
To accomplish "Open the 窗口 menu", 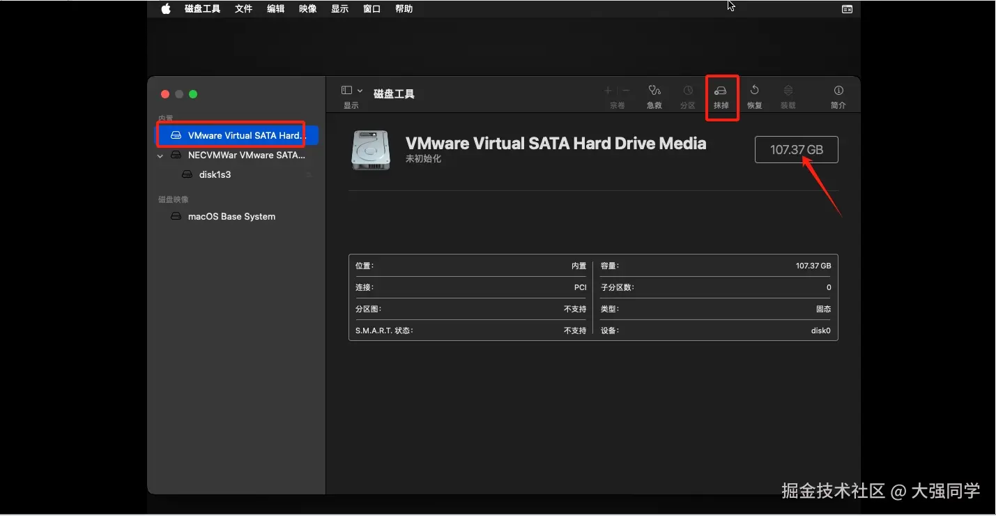I will click(x=372, y=9).
